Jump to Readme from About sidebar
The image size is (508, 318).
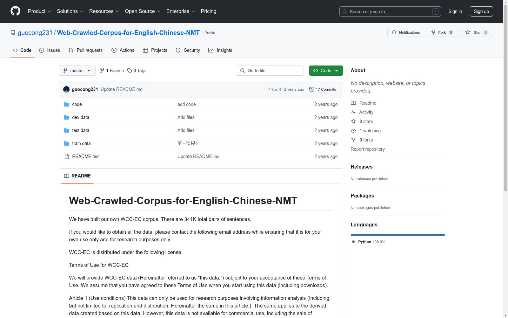364,103
